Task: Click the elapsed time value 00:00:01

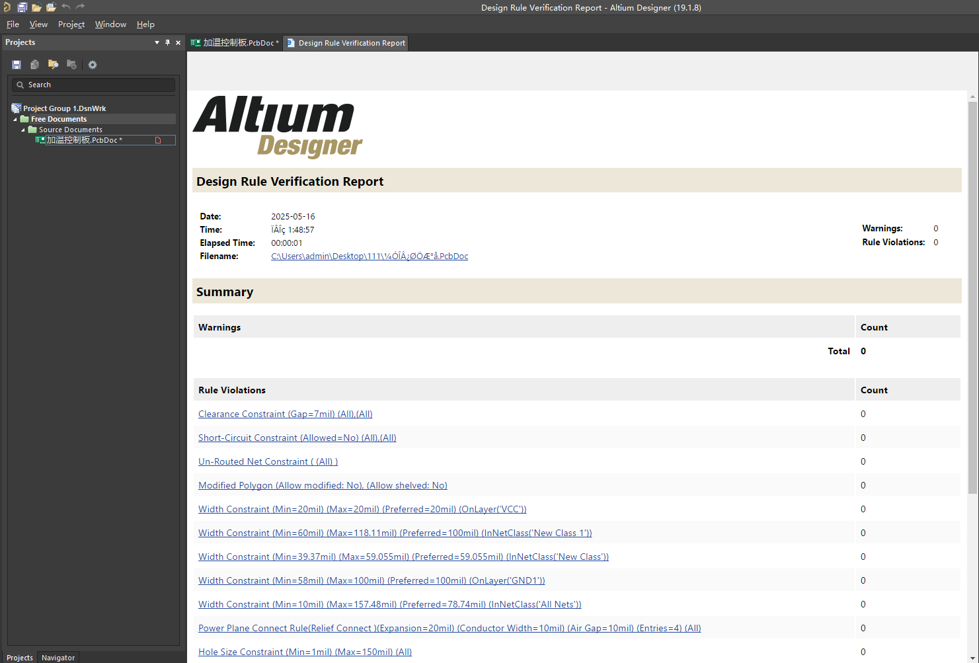Action: point(287,243)
